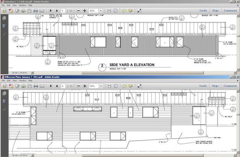Open Tools pane in Wilkerson window
Image resolution: width=240 pixels, height=157 pixels.
point(203,86)
